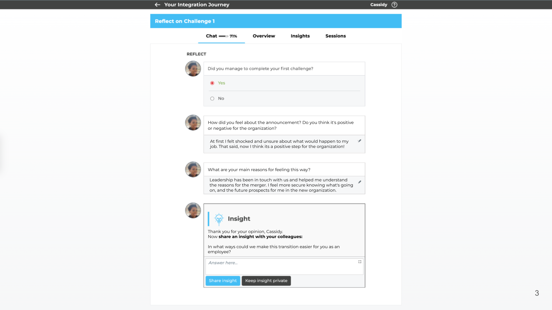Image resolution: width=552 pixels, height=310 pixels.
Task: Click Your Integration Journey title link
Action: tap(197, 5)
